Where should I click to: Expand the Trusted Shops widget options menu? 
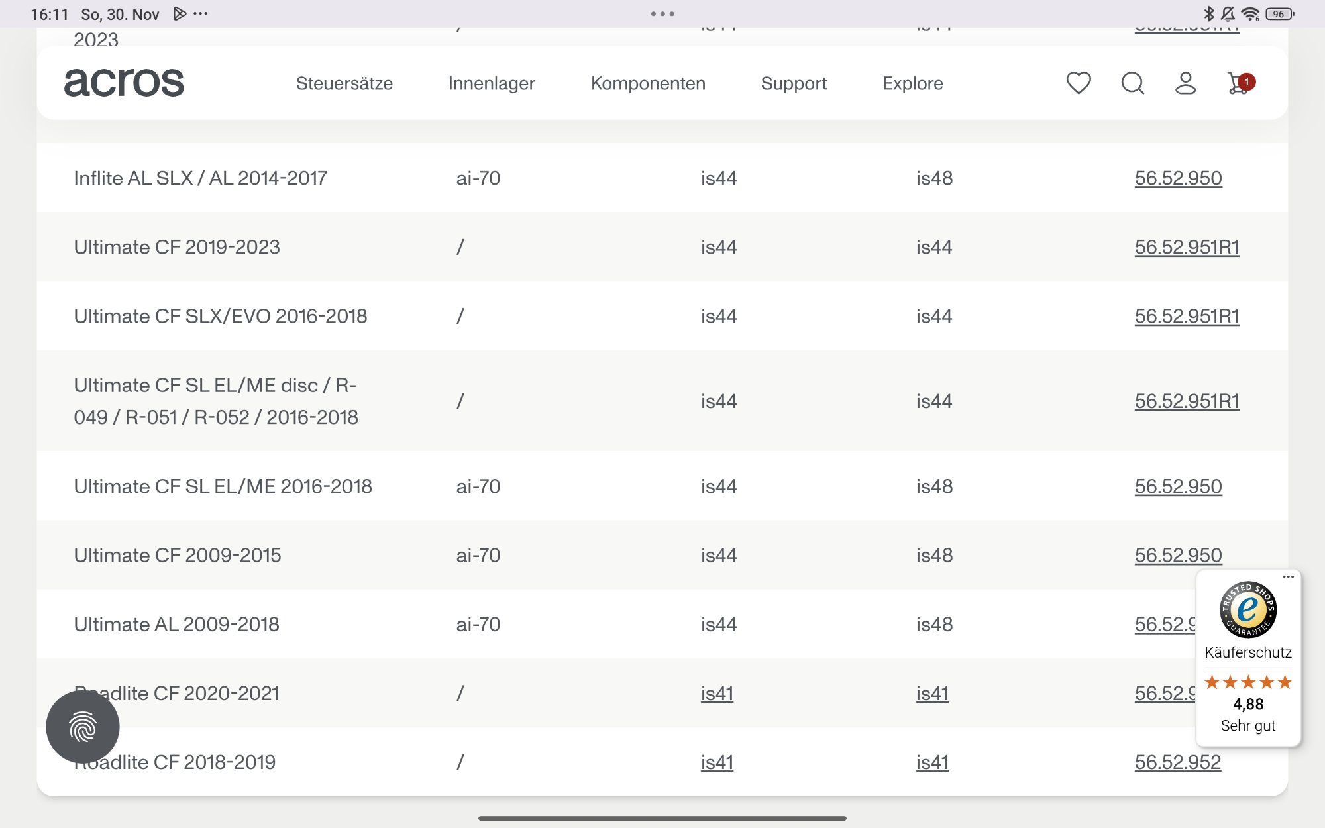pyautogui.click(x=1289, y=576)
